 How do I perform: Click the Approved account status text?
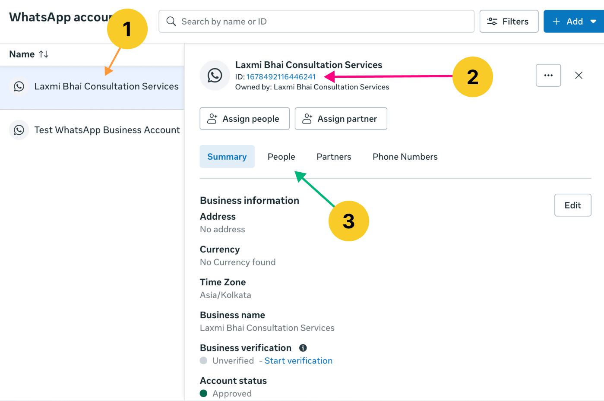(232, 394)
